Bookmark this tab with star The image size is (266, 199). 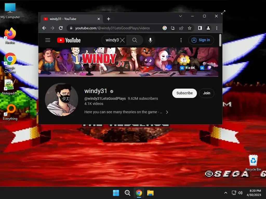pos(189,28)
